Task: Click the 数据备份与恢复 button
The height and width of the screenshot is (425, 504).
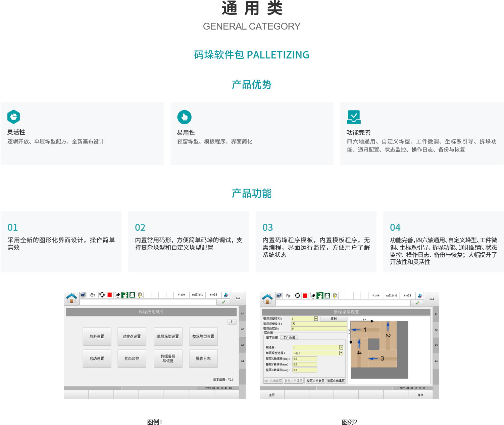Action: tap(168, 358)
